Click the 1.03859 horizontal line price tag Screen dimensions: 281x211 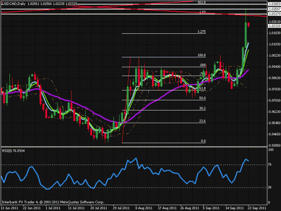(x=274, y=4)
